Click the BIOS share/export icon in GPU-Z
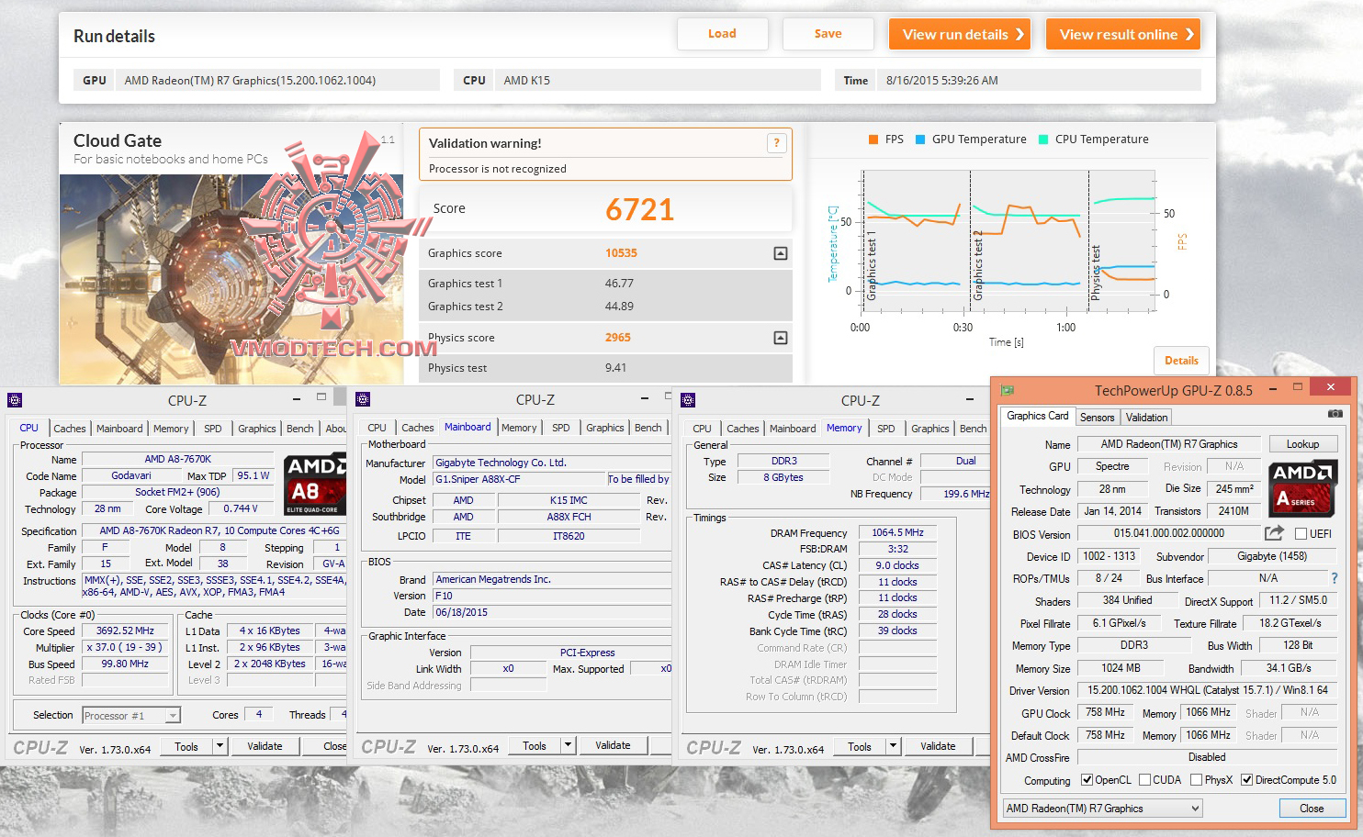Viewport: 1363px width, 837px height. [x=1274, y=533]
